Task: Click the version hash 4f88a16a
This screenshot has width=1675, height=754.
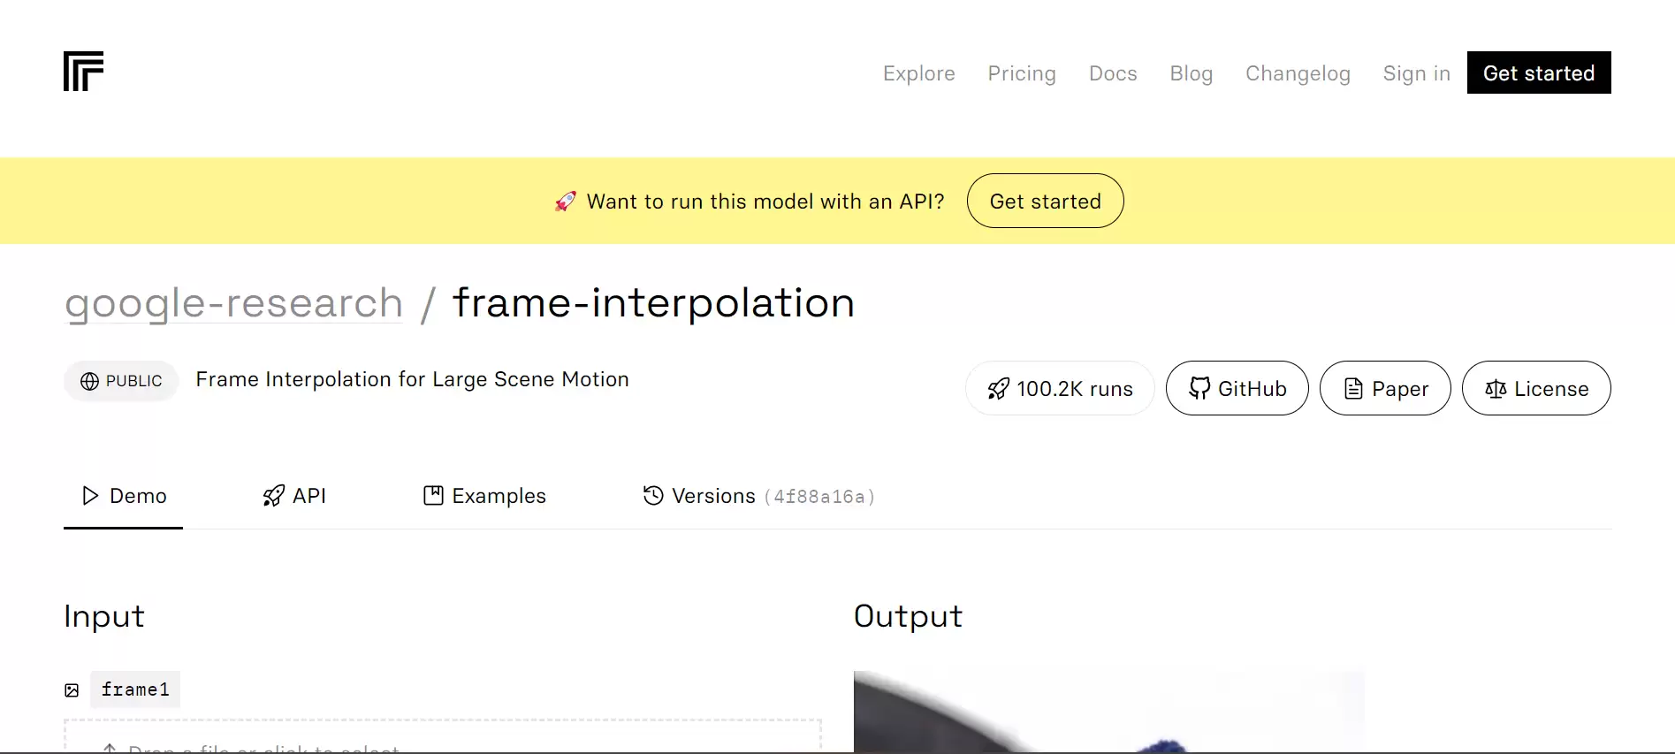Action: (x=819, y=497)
